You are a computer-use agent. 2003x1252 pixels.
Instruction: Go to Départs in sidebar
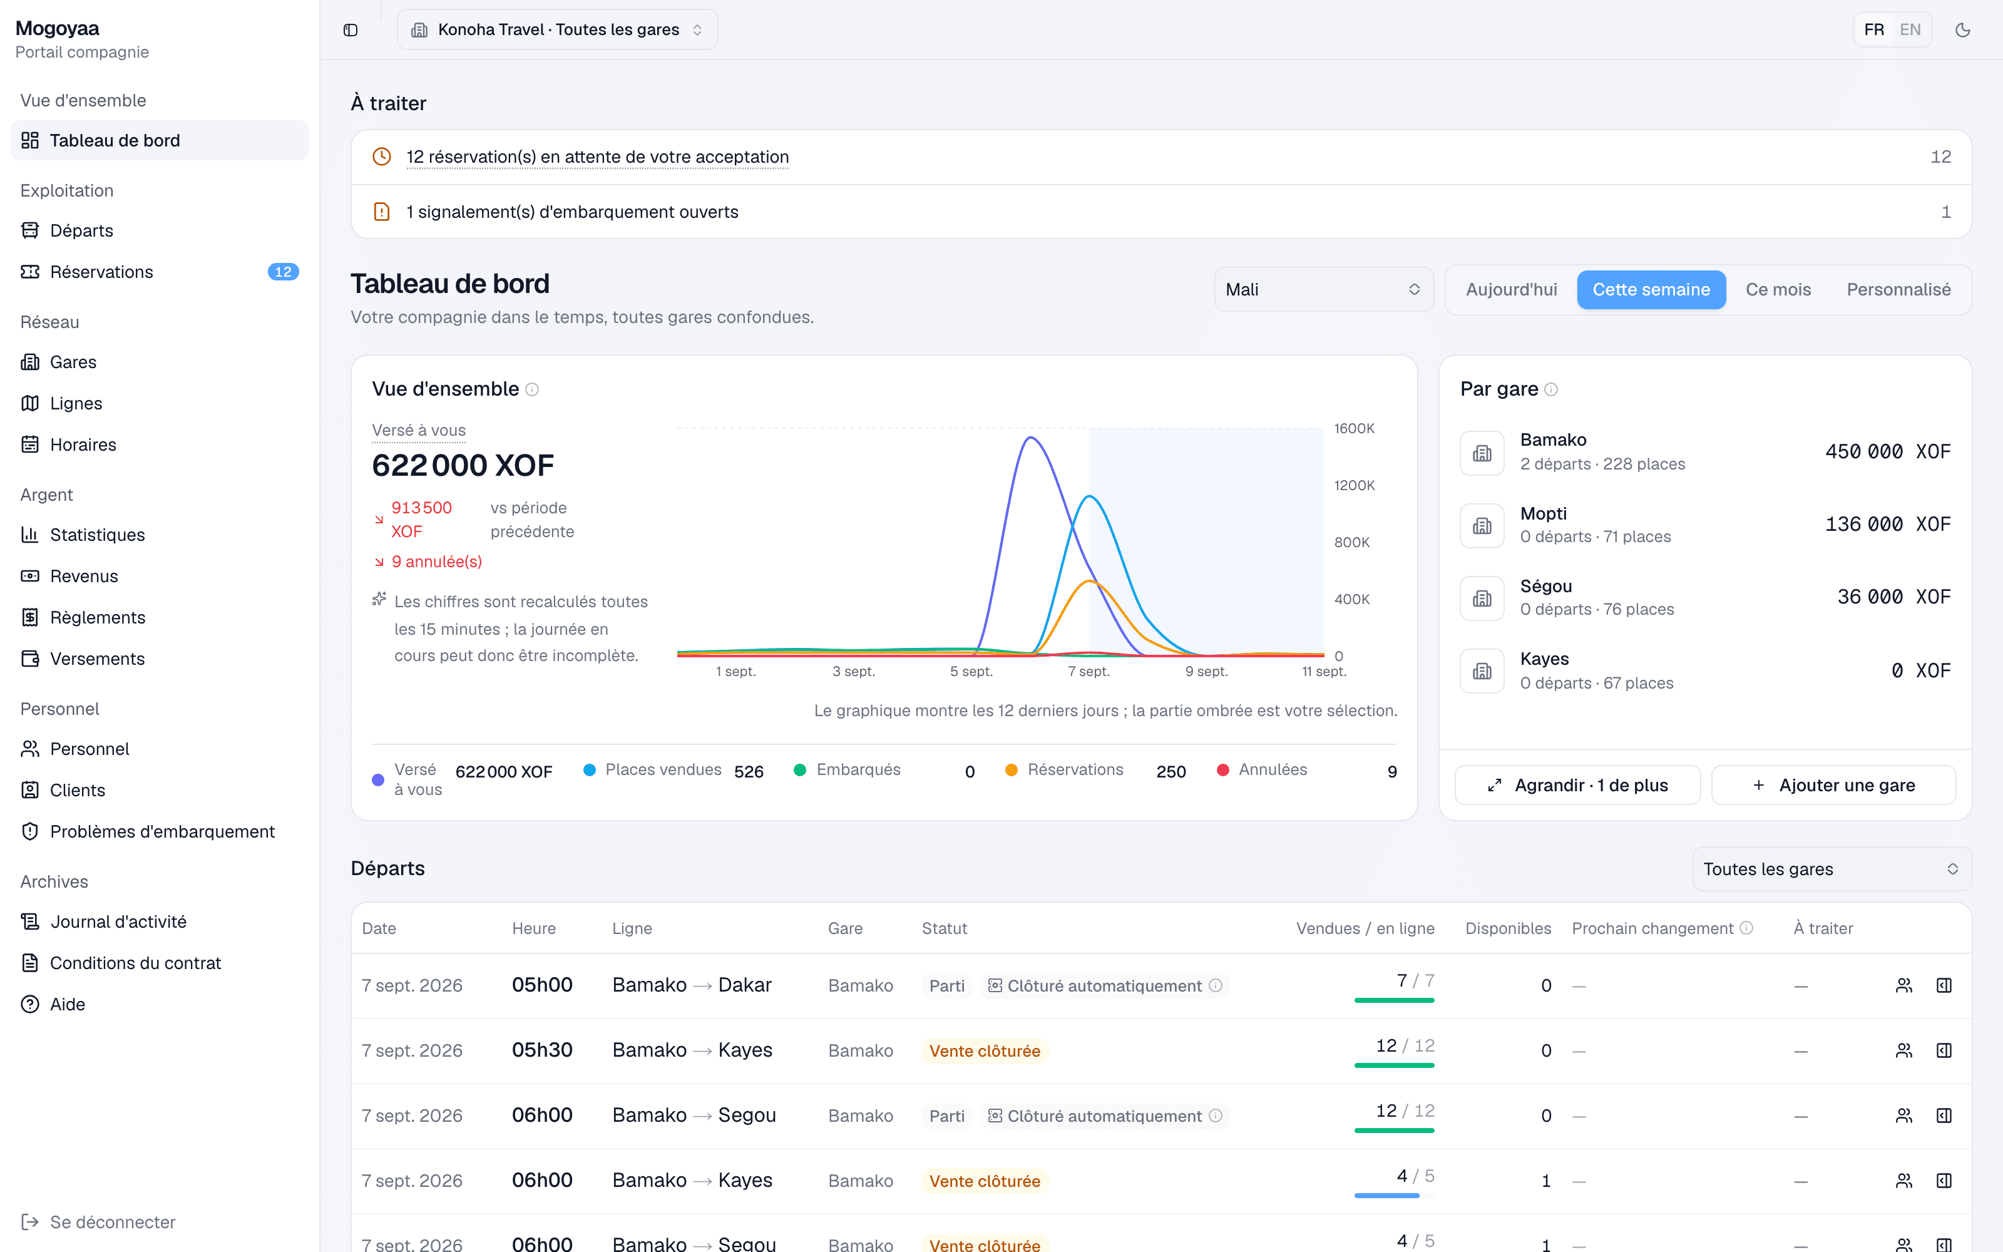point(160,230)
